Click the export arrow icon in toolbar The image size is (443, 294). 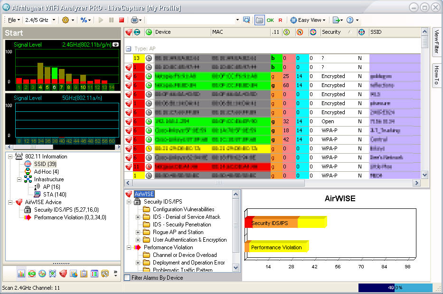coord(336,20)
